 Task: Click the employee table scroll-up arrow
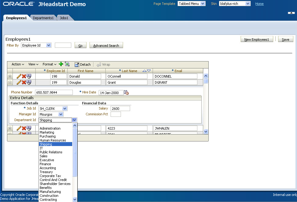(206, 76)
